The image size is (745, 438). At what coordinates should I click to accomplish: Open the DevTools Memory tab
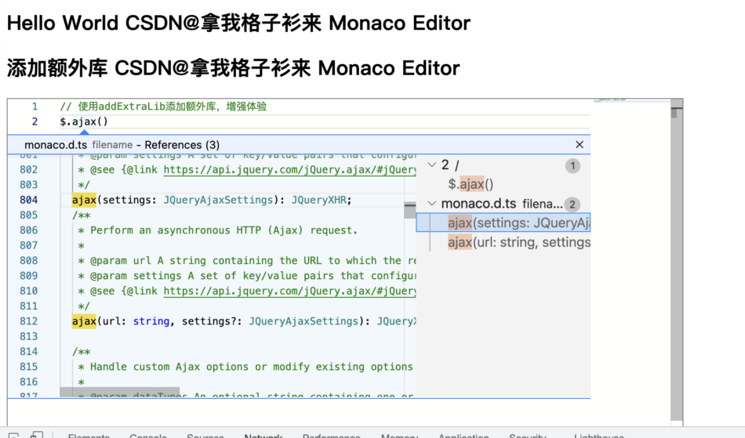(399, 435)
